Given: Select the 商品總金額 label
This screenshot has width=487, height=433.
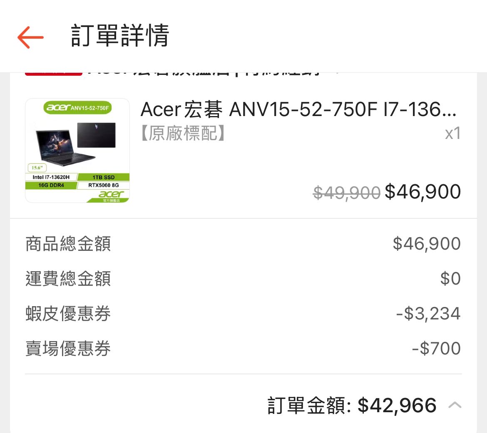Looking at the screenshot, I should pos(68,244).
